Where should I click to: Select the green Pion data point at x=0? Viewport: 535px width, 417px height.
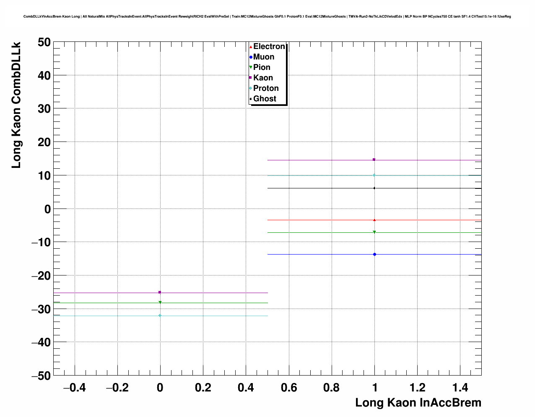coord(160,302)
